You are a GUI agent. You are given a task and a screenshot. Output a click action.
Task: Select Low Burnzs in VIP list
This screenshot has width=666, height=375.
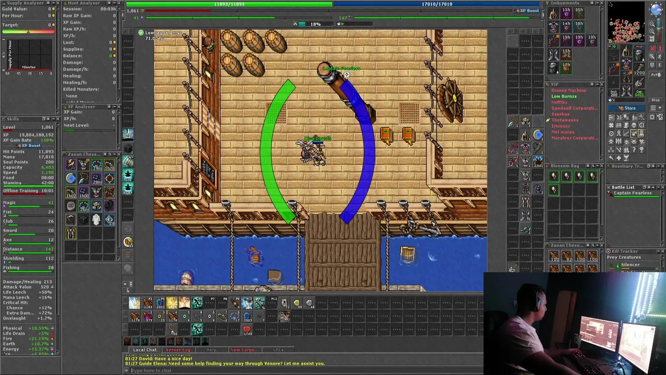tap(564, 96)
